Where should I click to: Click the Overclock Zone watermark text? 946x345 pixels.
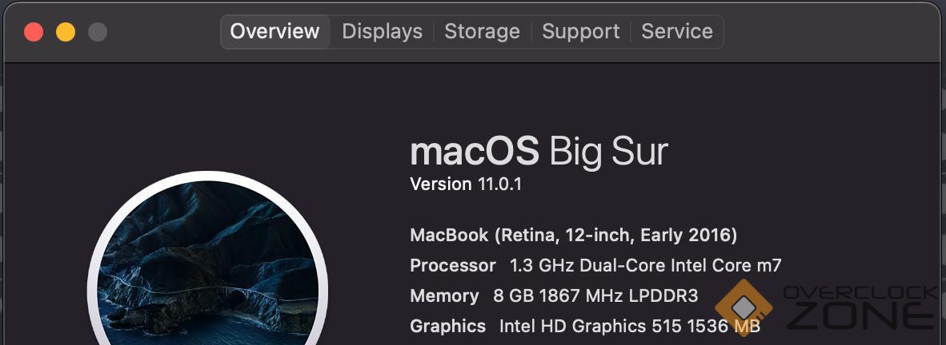(x=860, y=307)
